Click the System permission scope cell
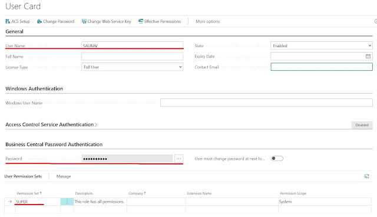 pyautogui.click(x=325, y=202)
